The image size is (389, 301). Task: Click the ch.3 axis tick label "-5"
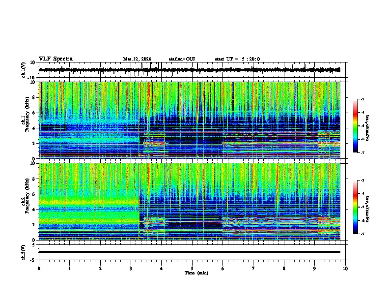tap(33, 260)
